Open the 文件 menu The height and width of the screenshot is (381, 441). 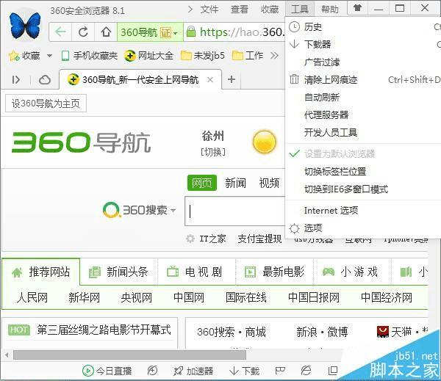[x=209, y=10]
